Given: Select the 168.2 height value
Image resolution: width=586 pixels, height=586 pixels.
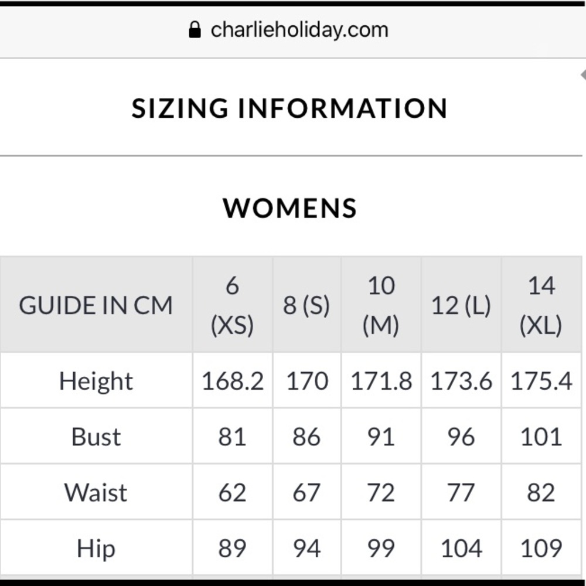Looking at the screenshot, I should 233,380.
